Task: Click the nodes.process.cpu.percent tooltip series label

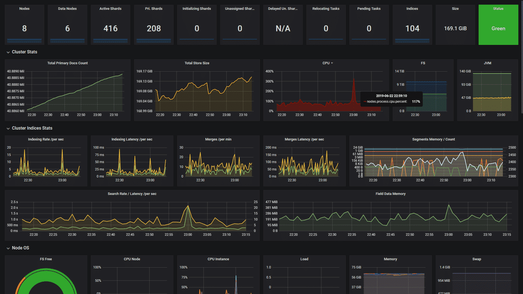Action: point(387,102)
